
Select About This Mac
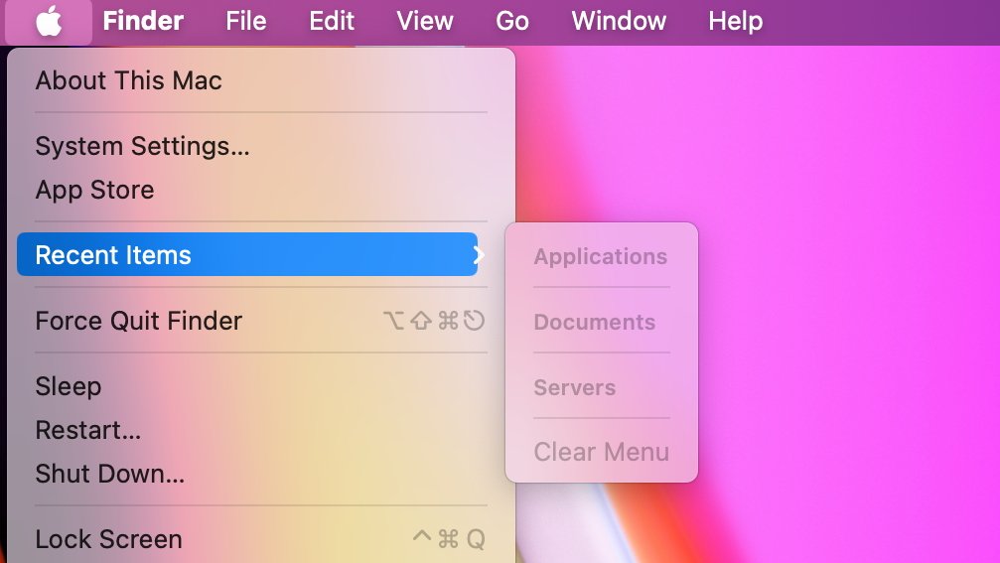[129, 80]
